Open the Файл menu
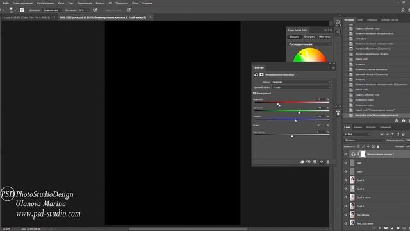The height and width of the screenshot is (231, 410). pyautogui.click(x=6, y=3)
